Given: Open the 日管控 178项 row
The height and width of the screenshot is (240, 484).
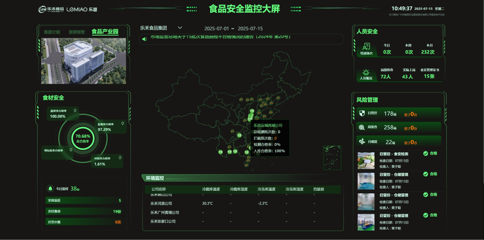Looking at the screenshot, I should point(399,113).
